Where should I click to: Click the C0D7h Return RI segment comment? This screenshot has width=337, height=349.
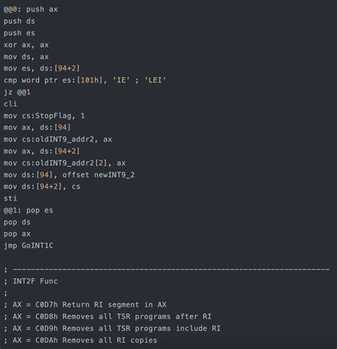coord(85,305)
